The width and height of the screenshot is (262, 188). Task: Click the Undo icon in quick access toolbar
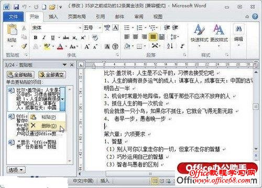coord(24,7)
